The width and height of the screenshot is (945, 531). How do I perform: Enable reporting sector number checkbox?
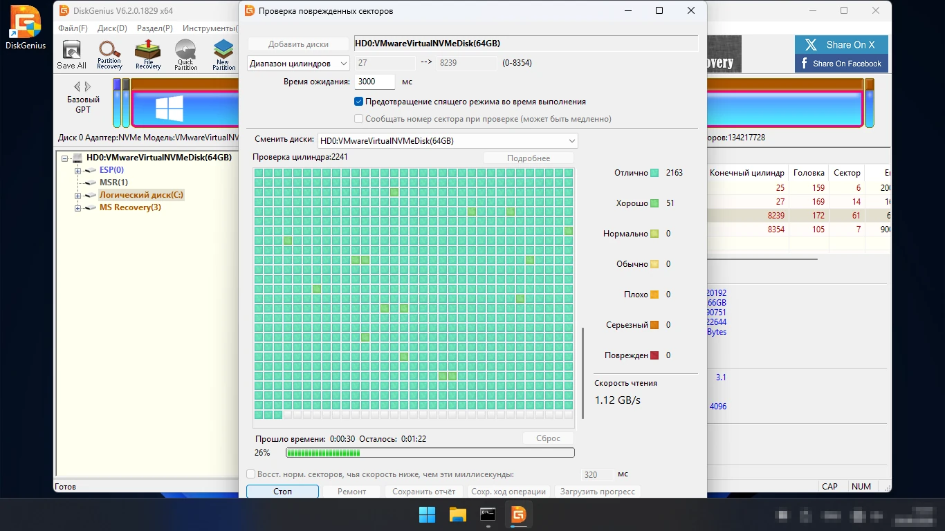pos(358,119)
